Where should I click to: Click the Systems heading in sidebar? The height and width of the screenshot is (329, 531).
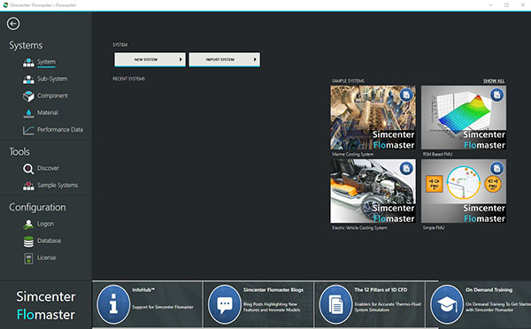26,45
